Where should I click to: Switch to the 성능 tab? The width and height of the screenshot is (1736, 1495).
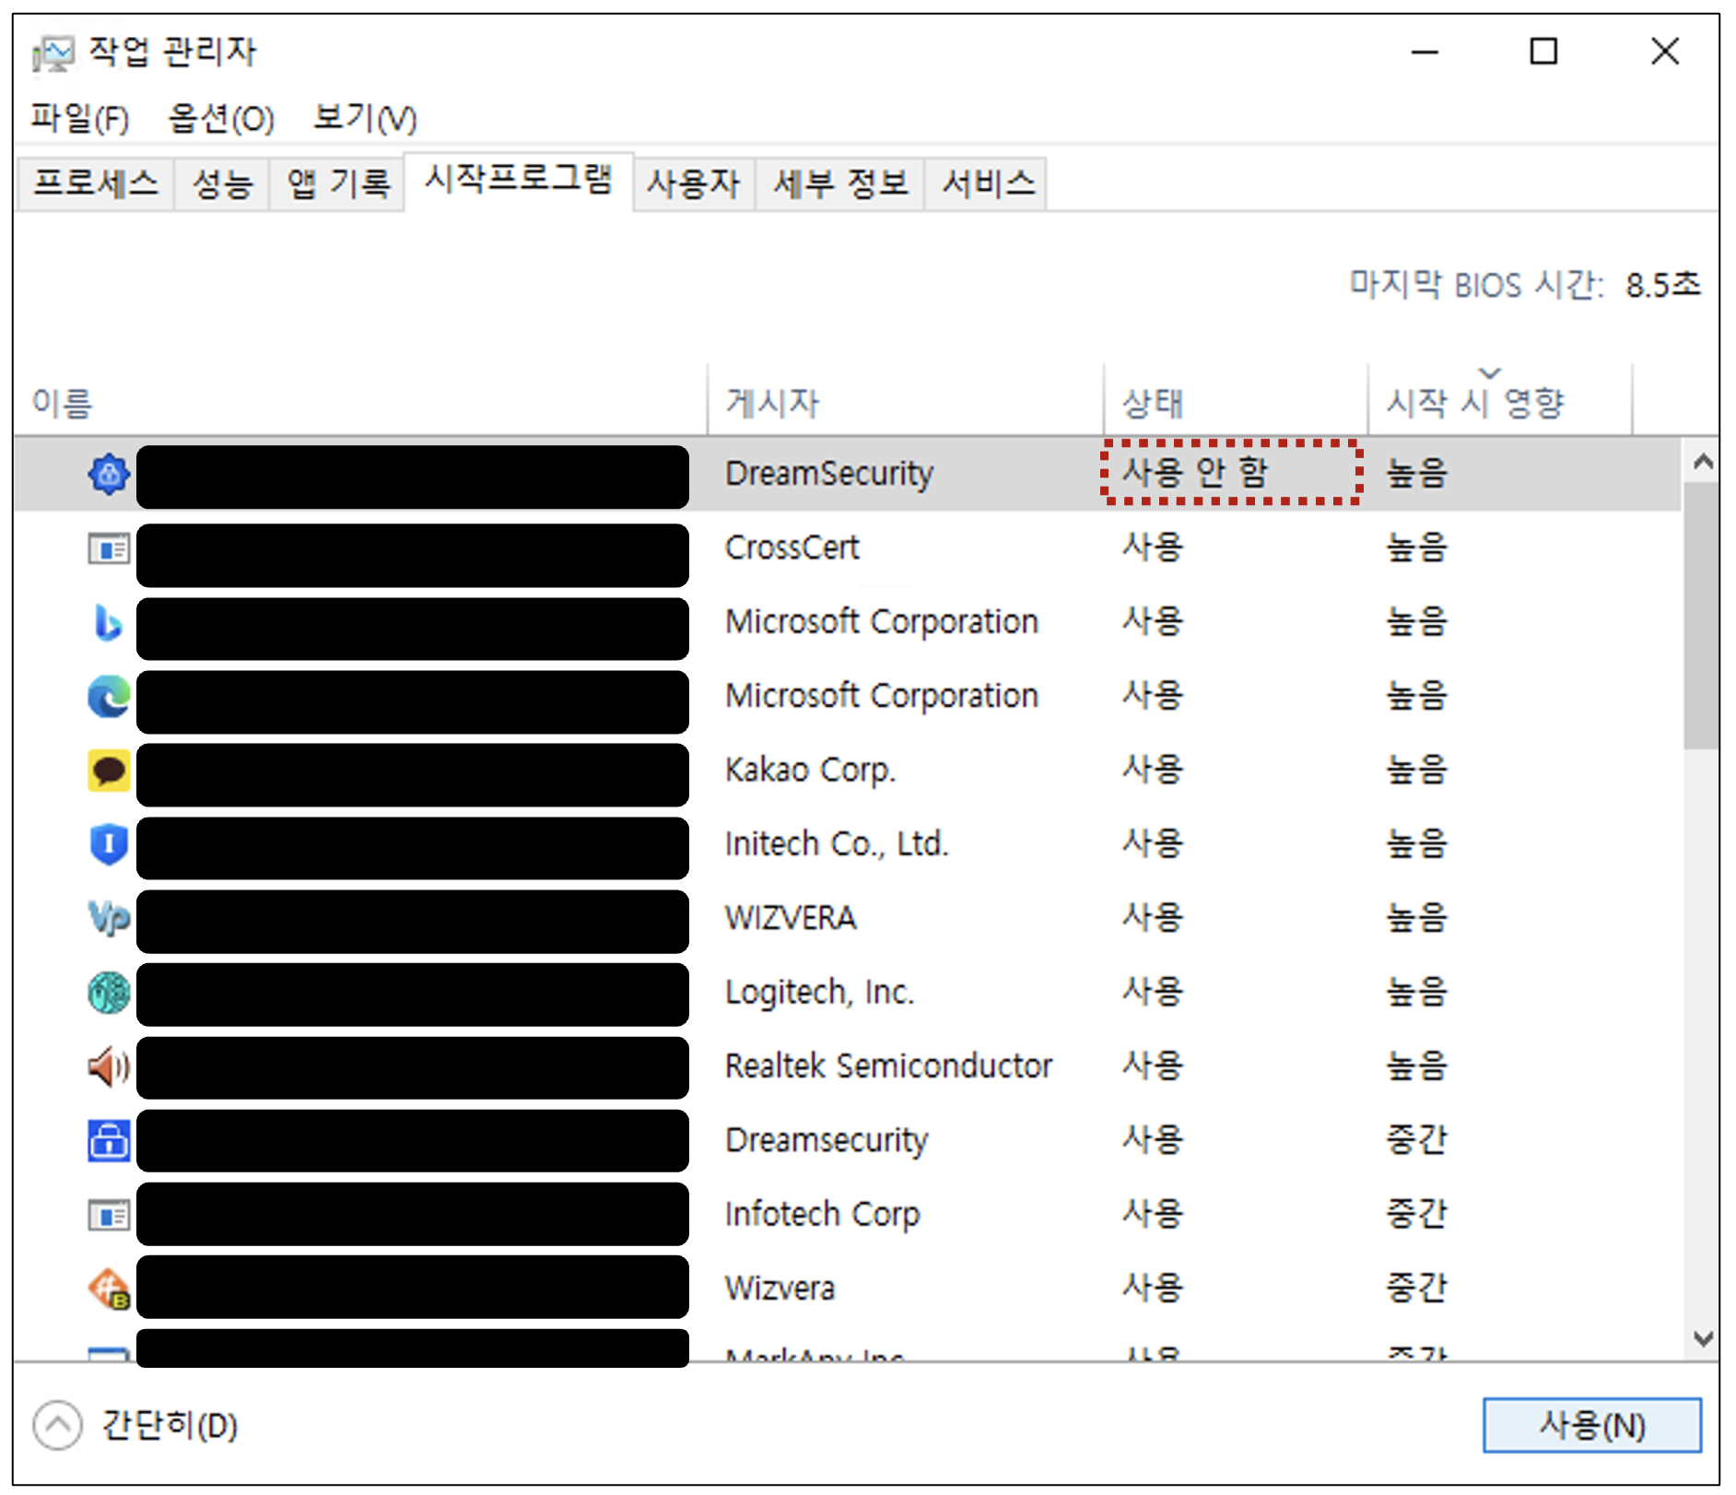coord(222,183)
